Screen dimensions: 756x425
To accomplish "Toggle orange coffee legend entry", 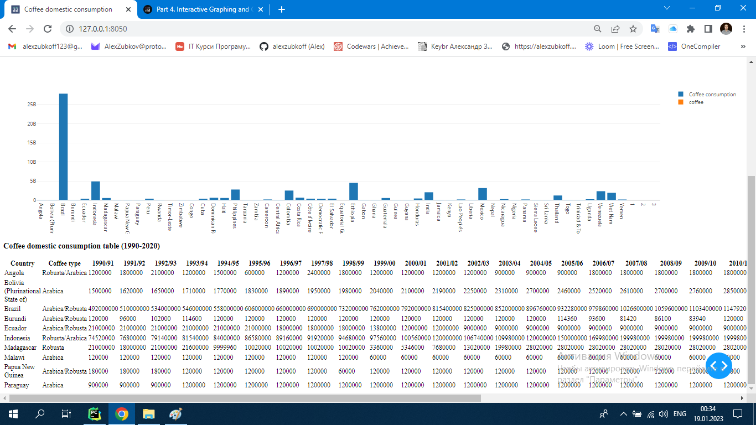I will 691,102.
